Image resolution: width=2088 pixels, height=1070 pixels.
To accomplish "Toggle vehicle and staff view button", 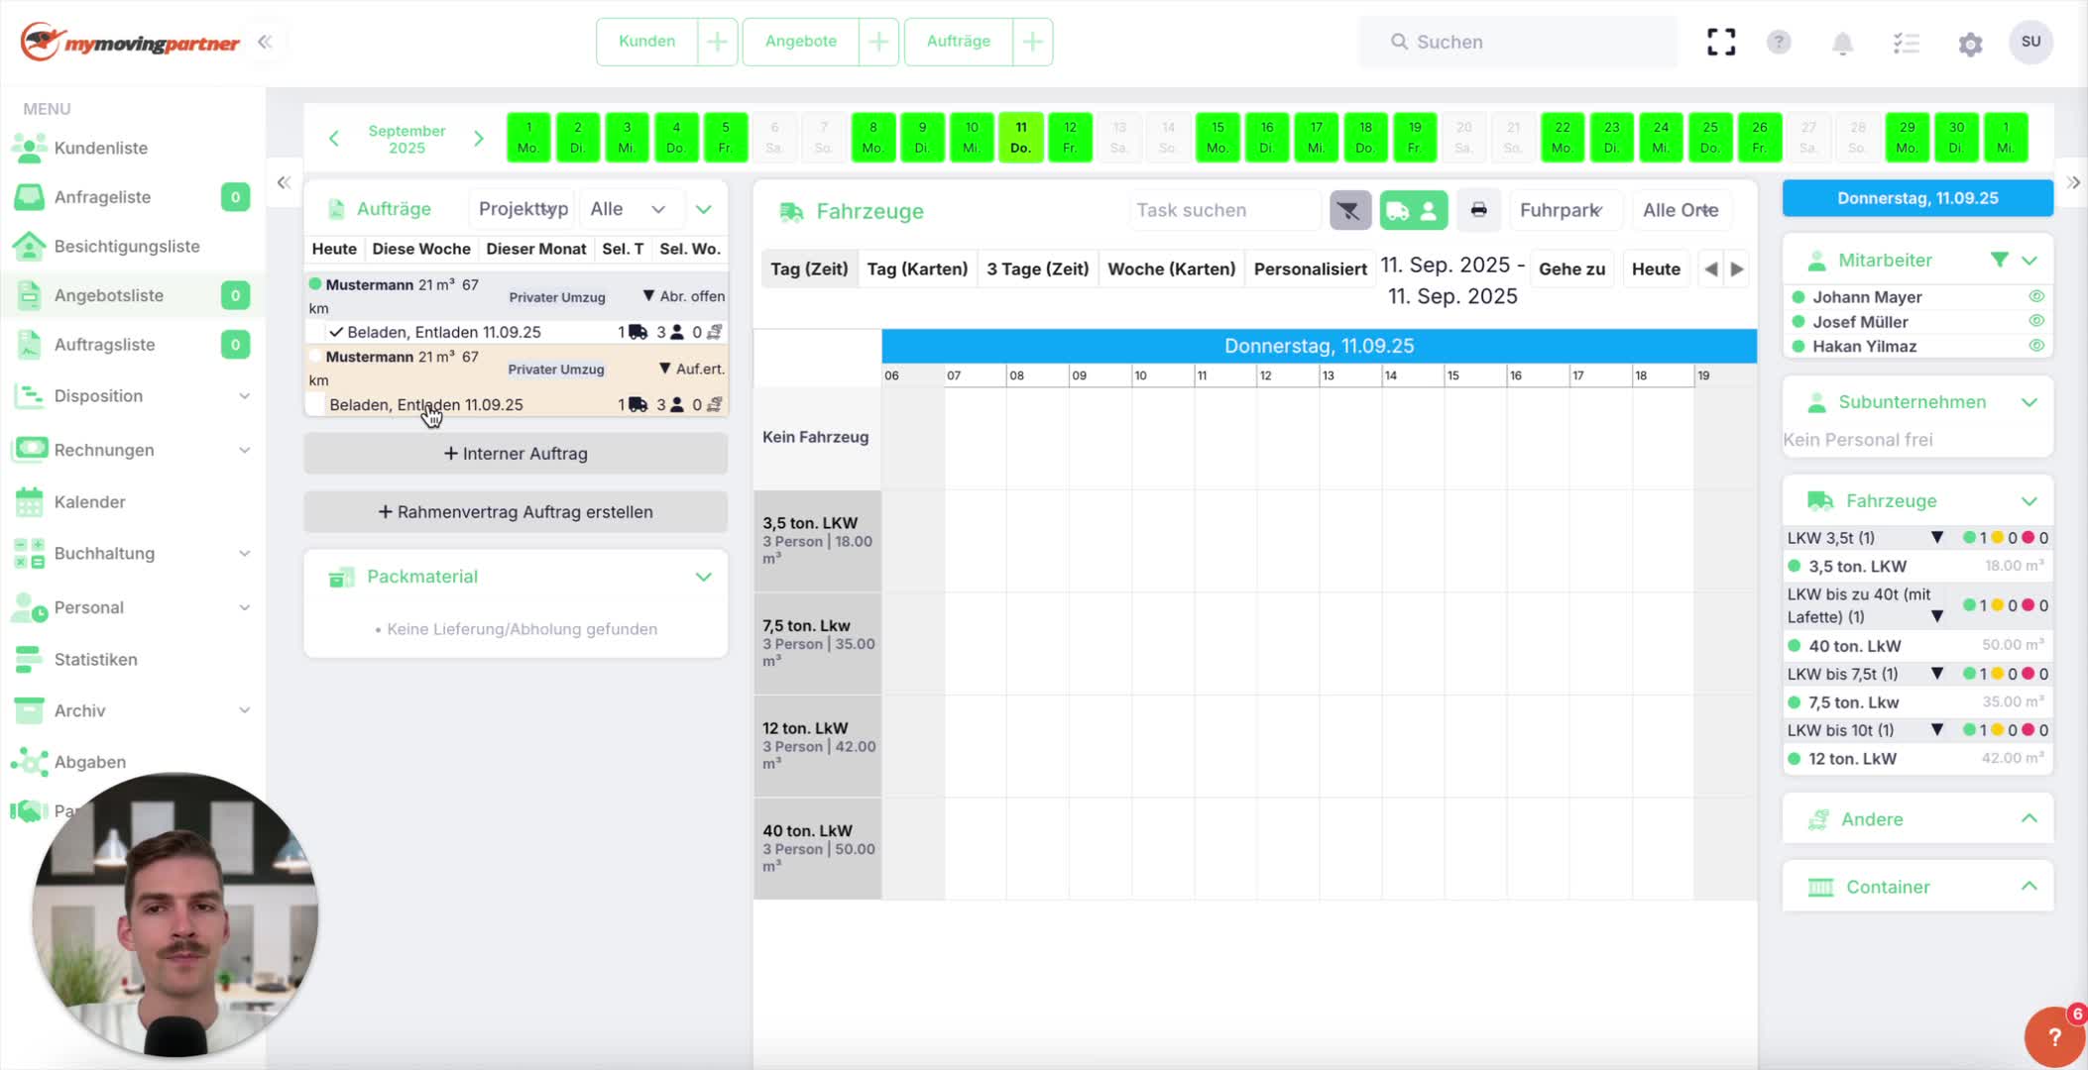I will click(1413, 210).
